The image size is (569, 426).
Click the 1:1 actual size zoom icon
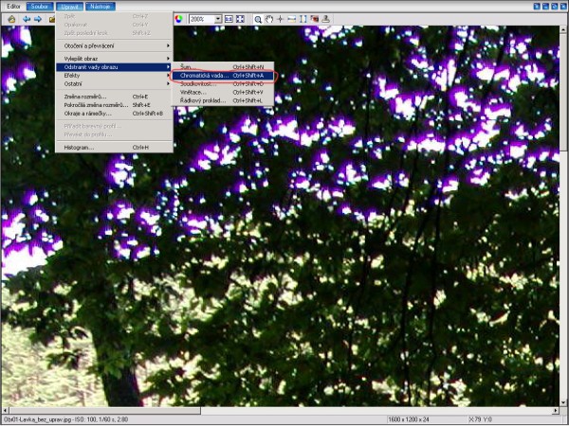coord(229,19)
